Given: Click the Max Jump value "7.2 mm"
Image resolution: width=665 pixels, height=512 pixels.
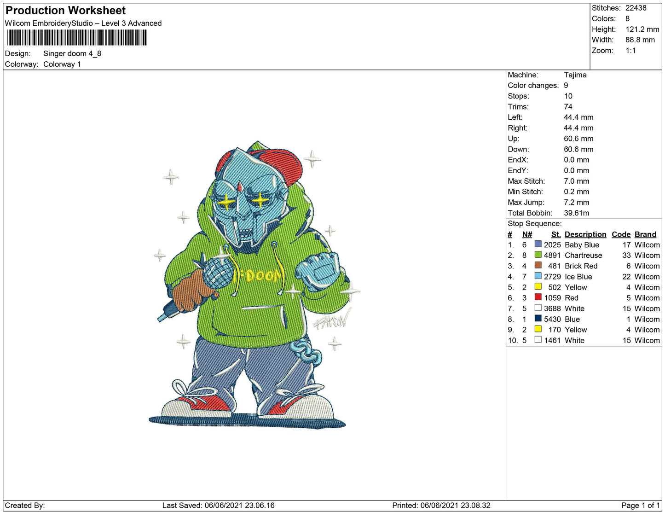Looking at the screenshot, I should point(577,202).
